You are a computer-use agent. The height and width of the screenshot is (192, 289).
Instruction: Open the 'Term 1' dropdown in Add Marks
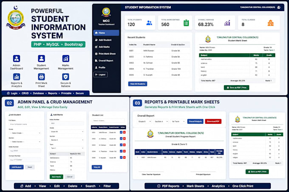tap(67, 148)
